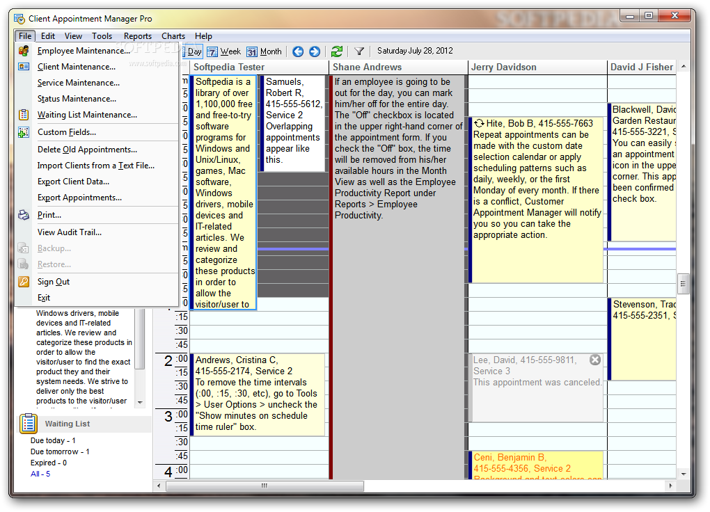Image resolution: width=710 pixels, height=512 pixels.
Task: Click the Saturday July 28, 2012 date text
Action: coord(415,51)
